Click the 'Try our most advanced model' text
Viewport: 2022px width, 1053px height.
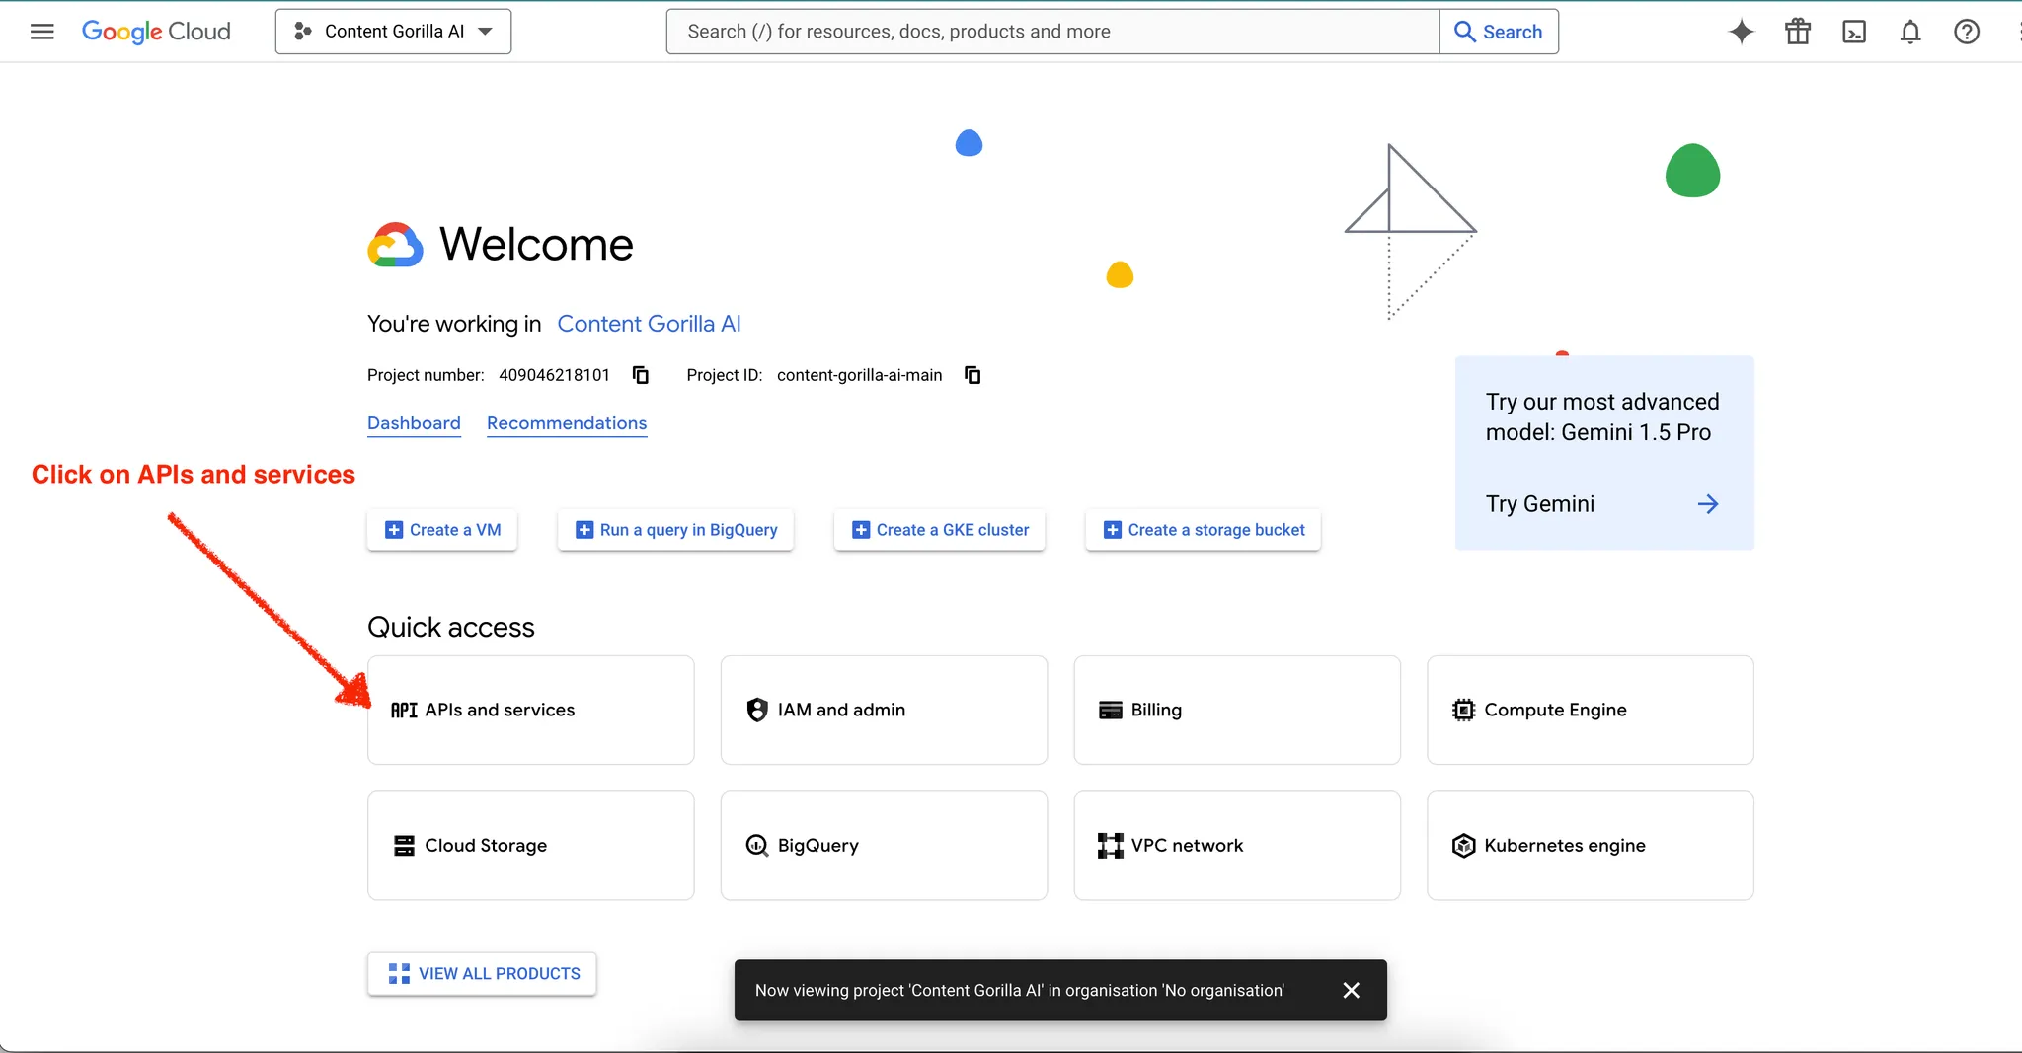(x=1602, y=416)
